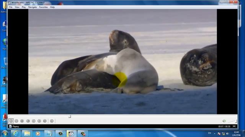The width and height of the screenshot is (245, 137).
Task: Open the Help menu
Action: click(x=52, y=7)
